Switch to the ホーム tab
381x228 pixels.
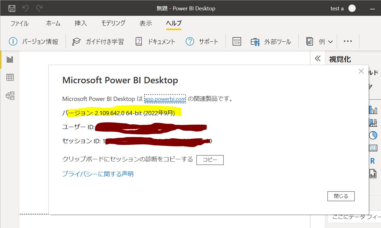click(53, 23)
